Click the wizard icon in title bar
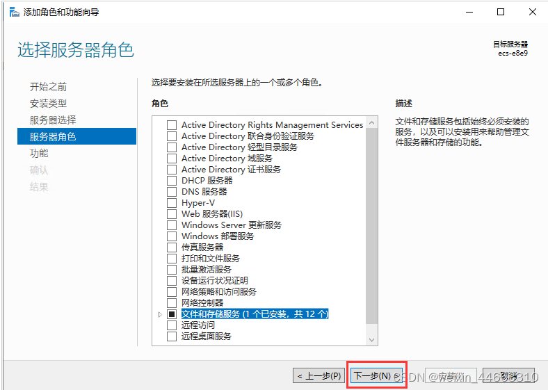The width and height of the screenshot is (548, 390). [13, 12]
